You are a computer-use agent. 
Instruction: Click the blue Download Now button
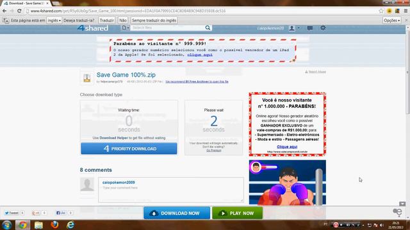[177, 213]
